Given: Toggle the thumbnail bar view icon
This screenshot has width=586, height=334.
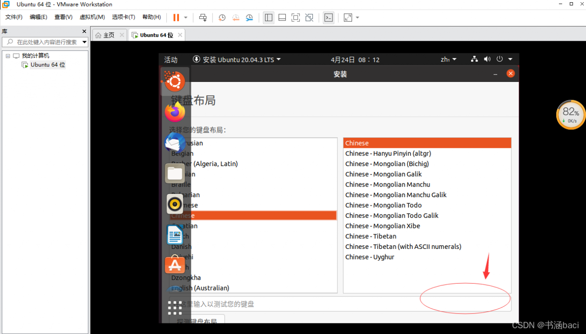Looking at the screenshot, I should (282, 17).
